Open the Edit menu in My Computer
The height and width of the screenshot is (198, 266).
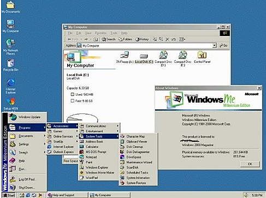coord(79,33)
